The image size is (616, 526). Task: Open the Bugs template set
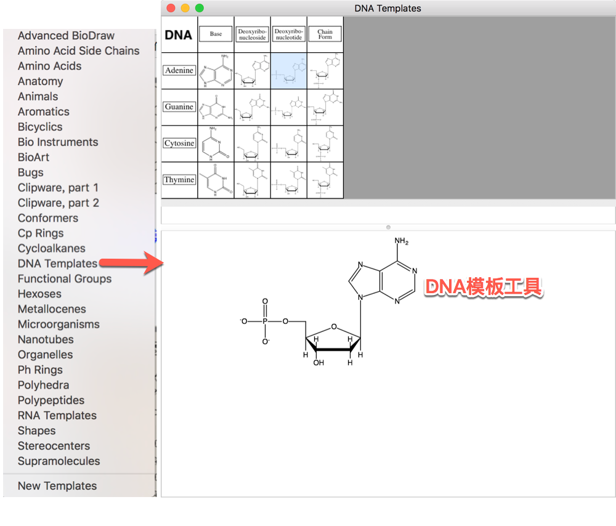click(x=31, y=172)
